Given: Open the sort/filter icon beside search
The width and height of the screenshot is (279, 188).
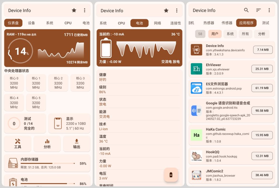Looking at the screenshot, I should click(258, 10).
